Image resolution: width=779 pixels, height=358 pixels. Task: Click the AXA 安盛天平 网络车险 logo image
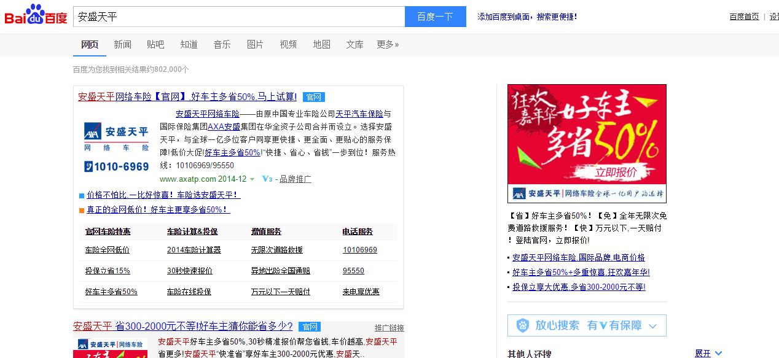[x=117, y=147]
